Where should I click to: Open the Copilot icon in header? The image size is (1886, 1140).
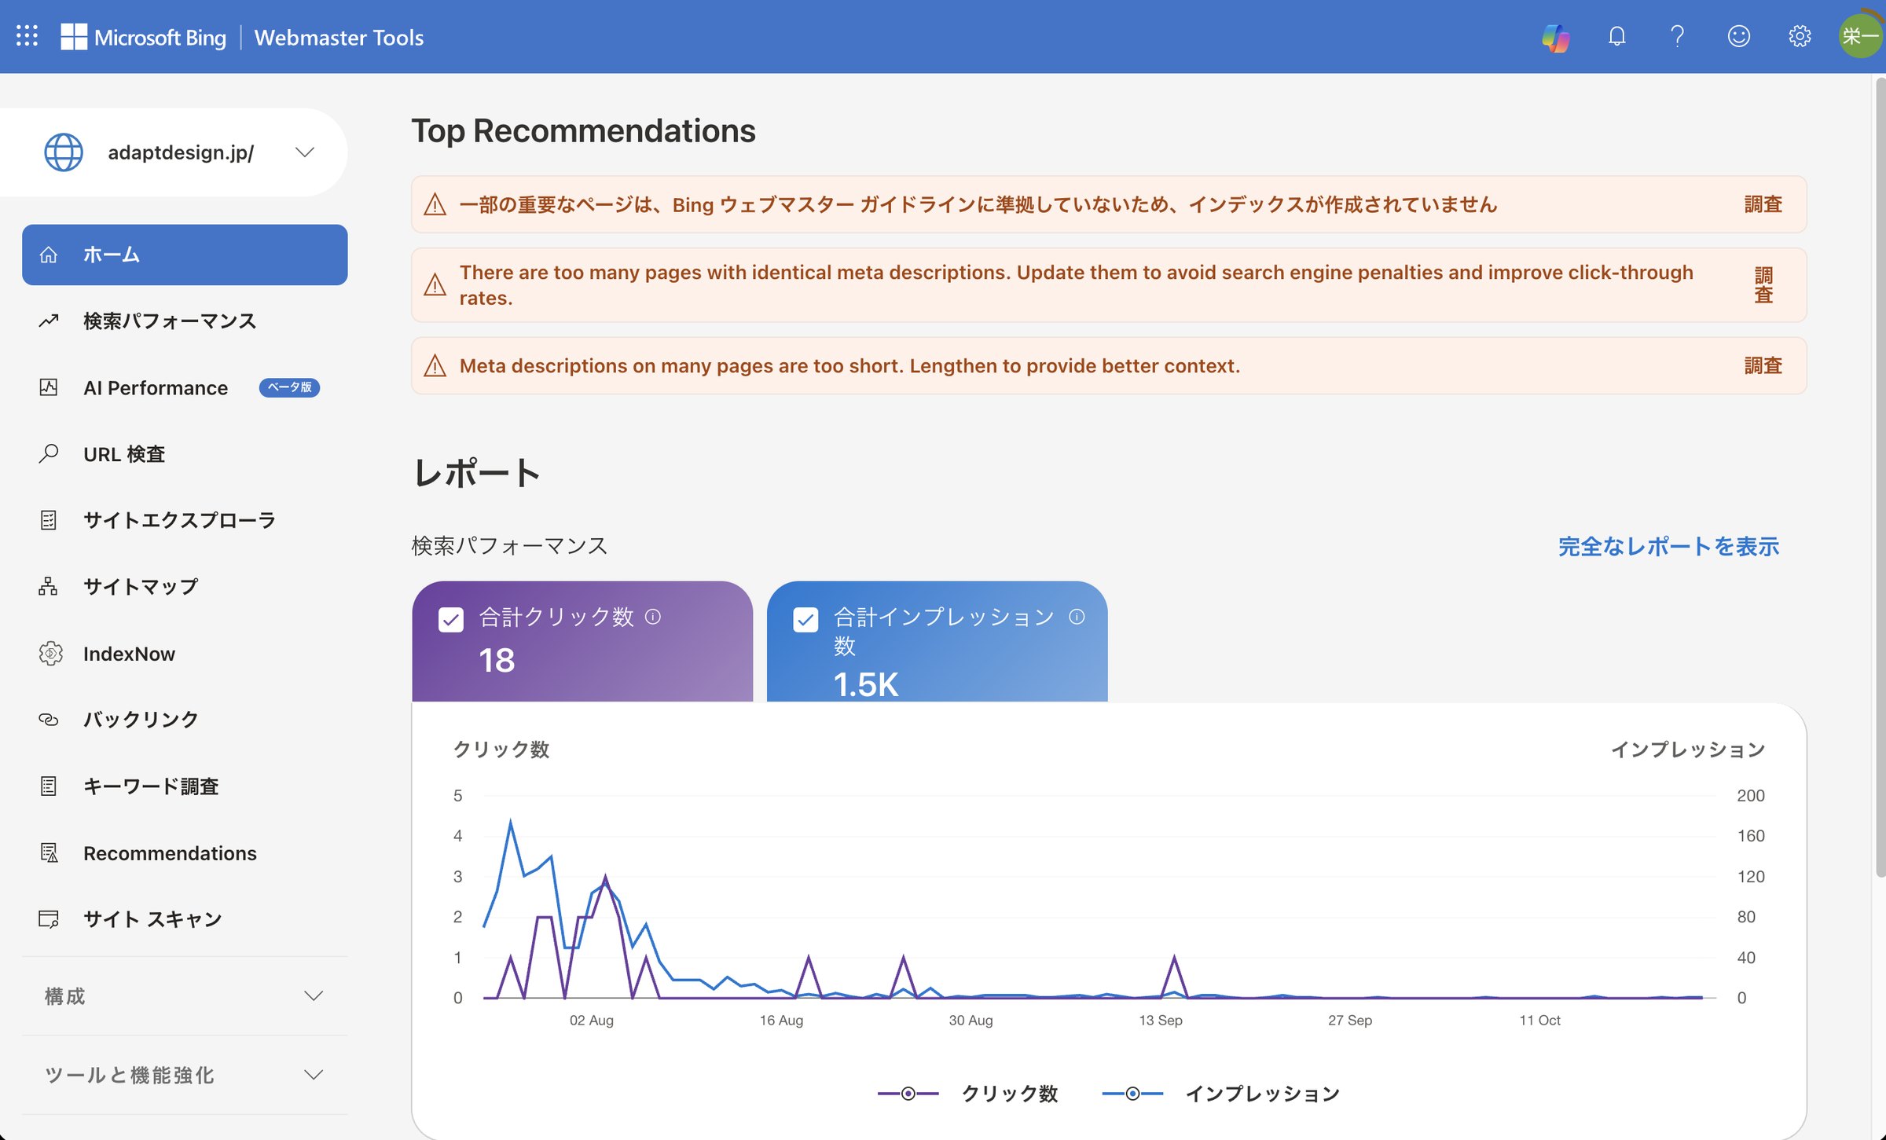pyautogui.click(x=1556, y=37)
